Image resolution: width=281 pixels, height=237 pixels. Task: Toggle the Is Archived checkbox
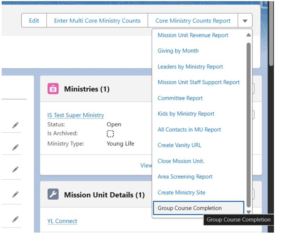coord(110,134)
